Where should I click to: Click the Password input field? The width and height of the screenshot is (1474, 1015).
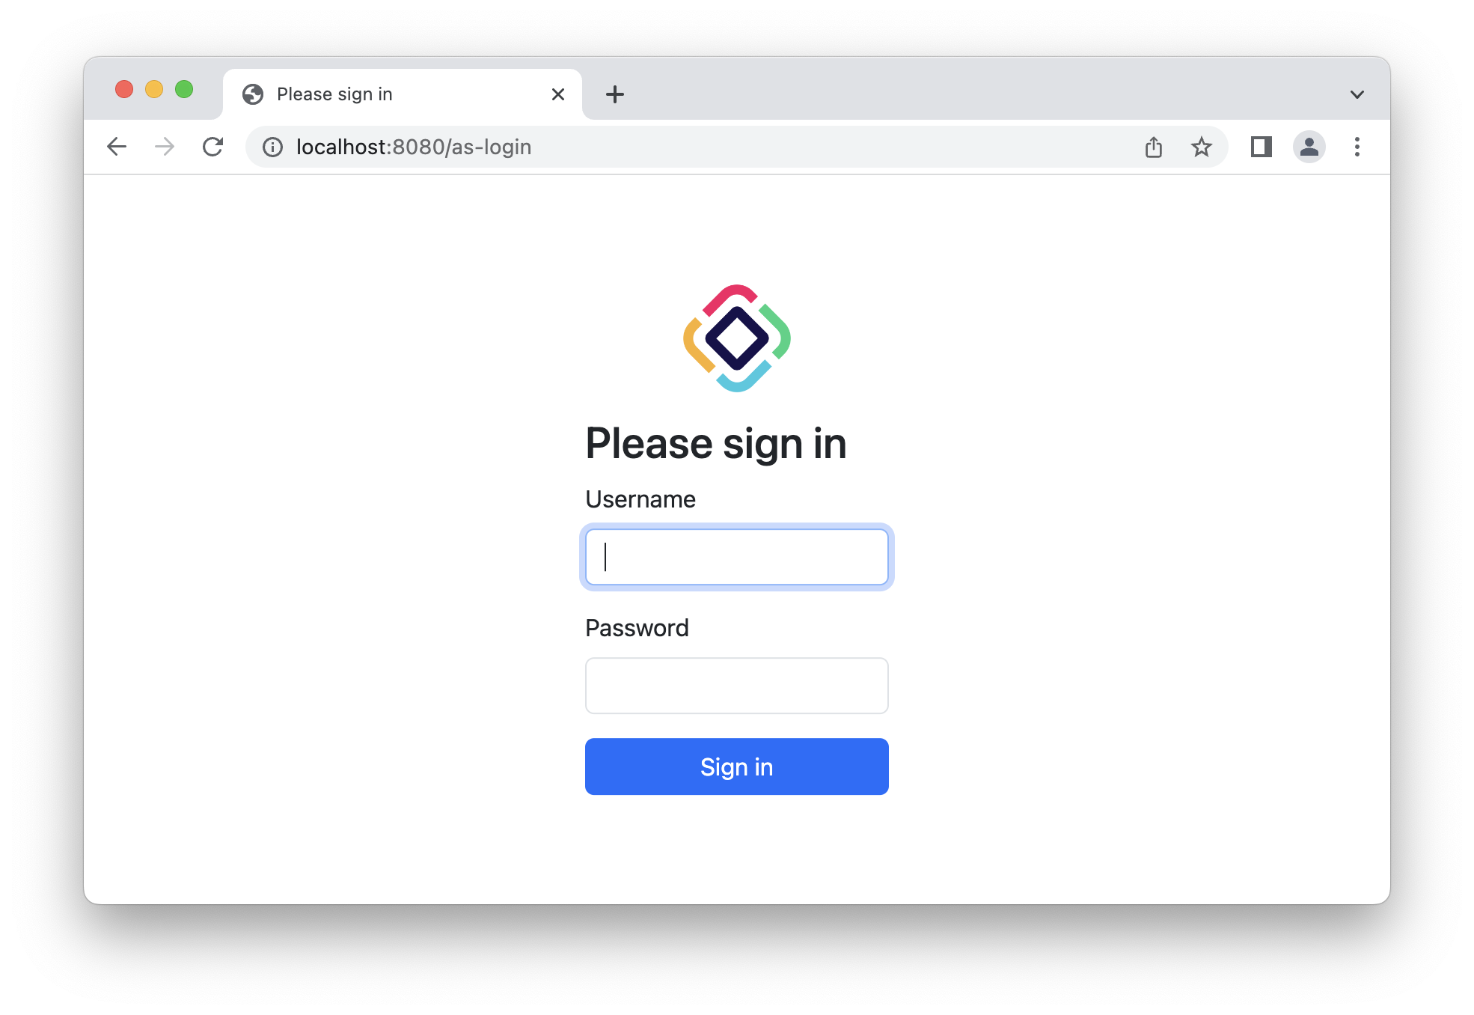point(736,686)
